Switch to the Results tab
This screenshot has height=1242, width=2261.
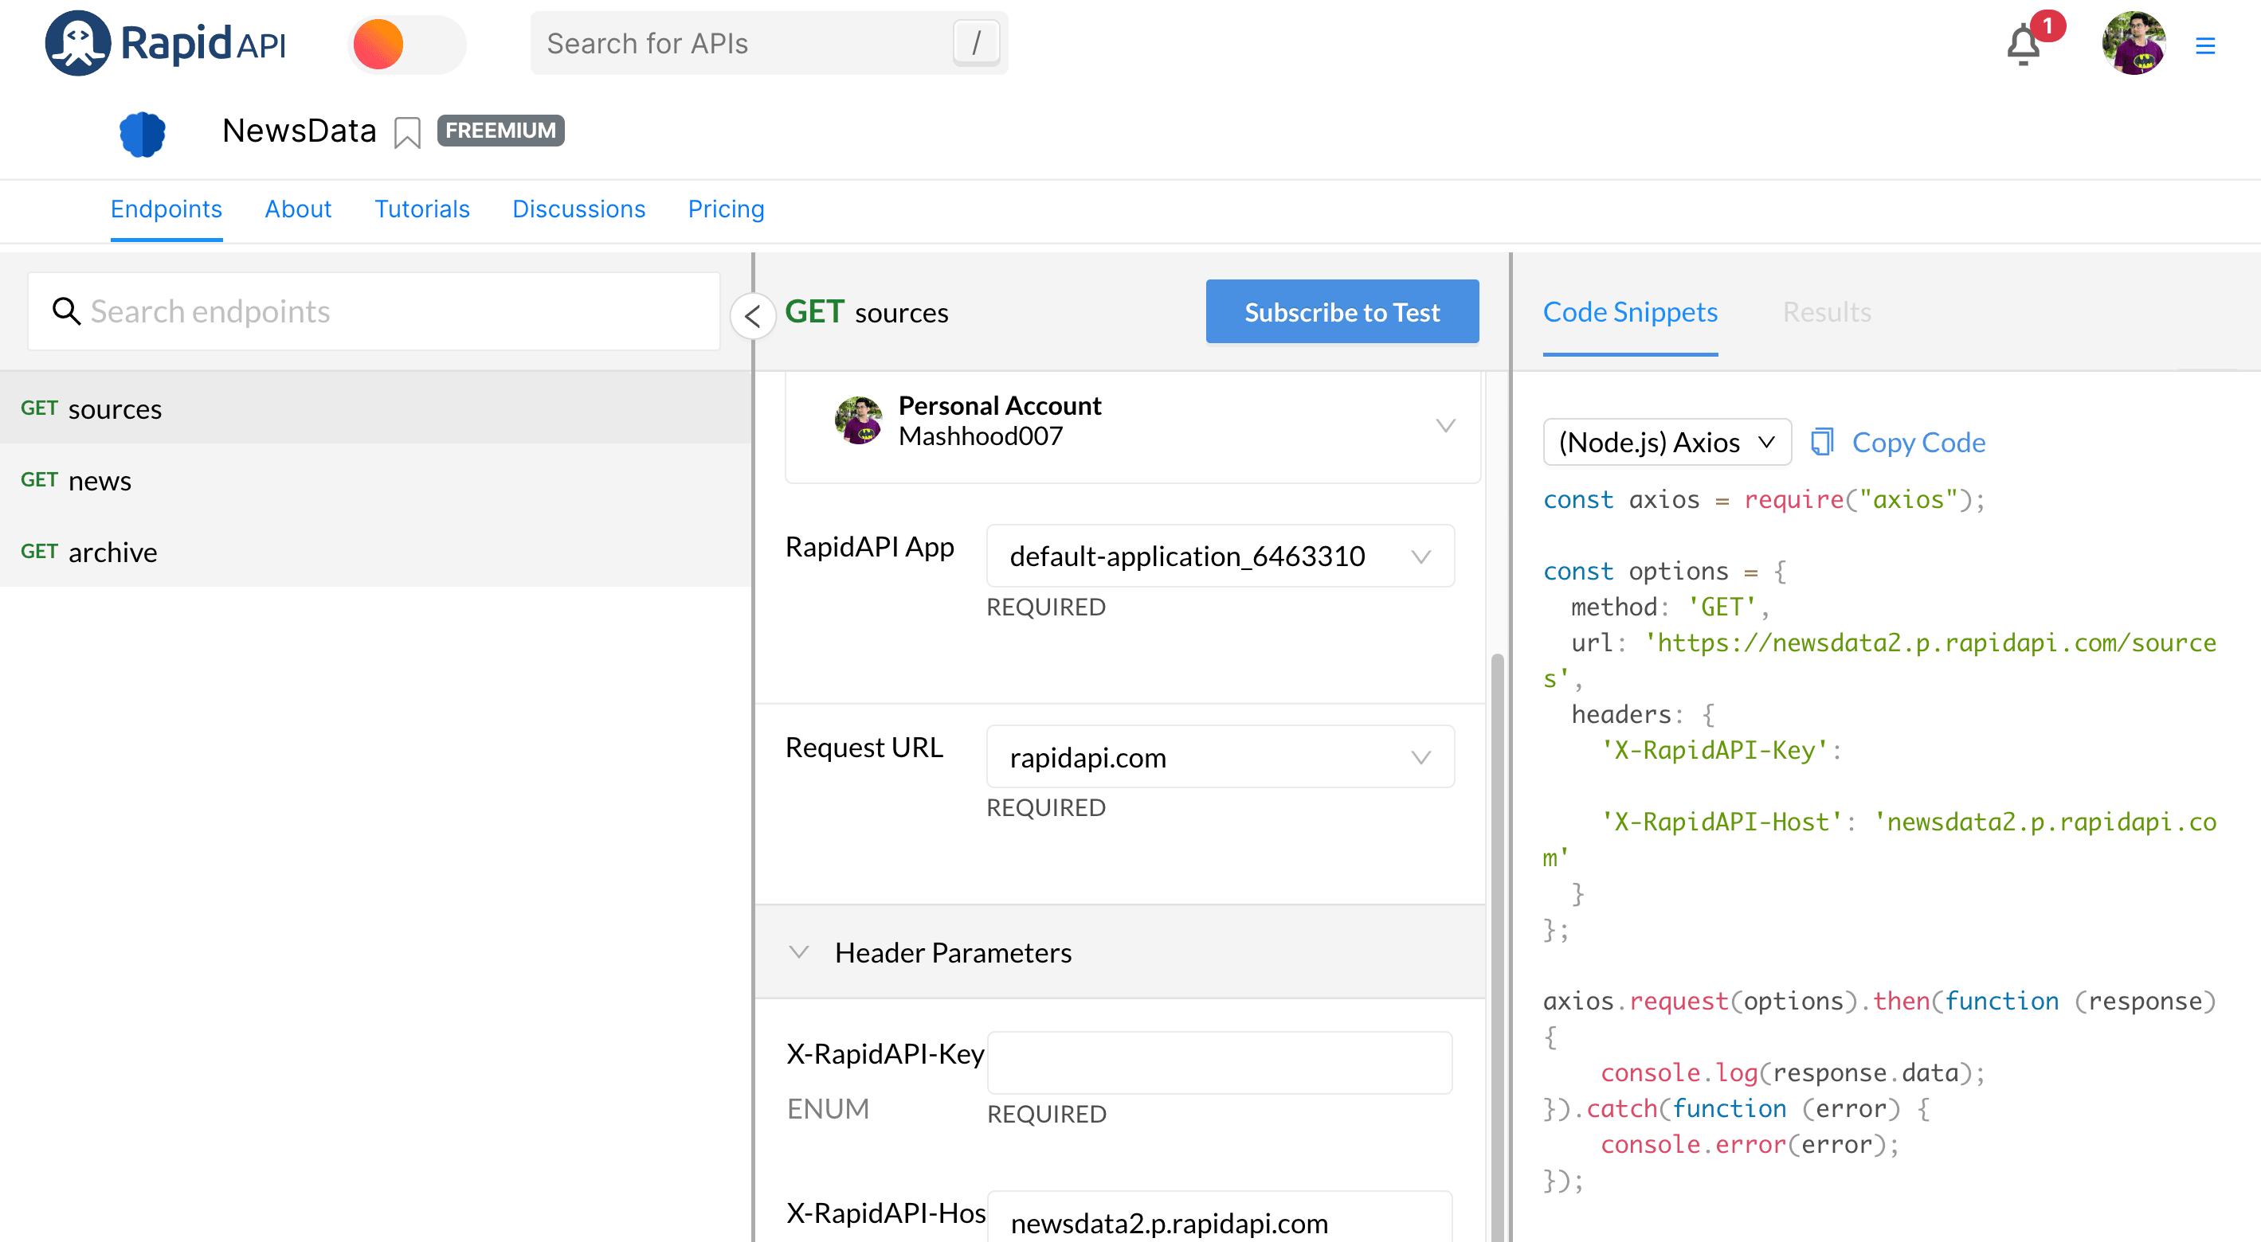point(1826,312)
